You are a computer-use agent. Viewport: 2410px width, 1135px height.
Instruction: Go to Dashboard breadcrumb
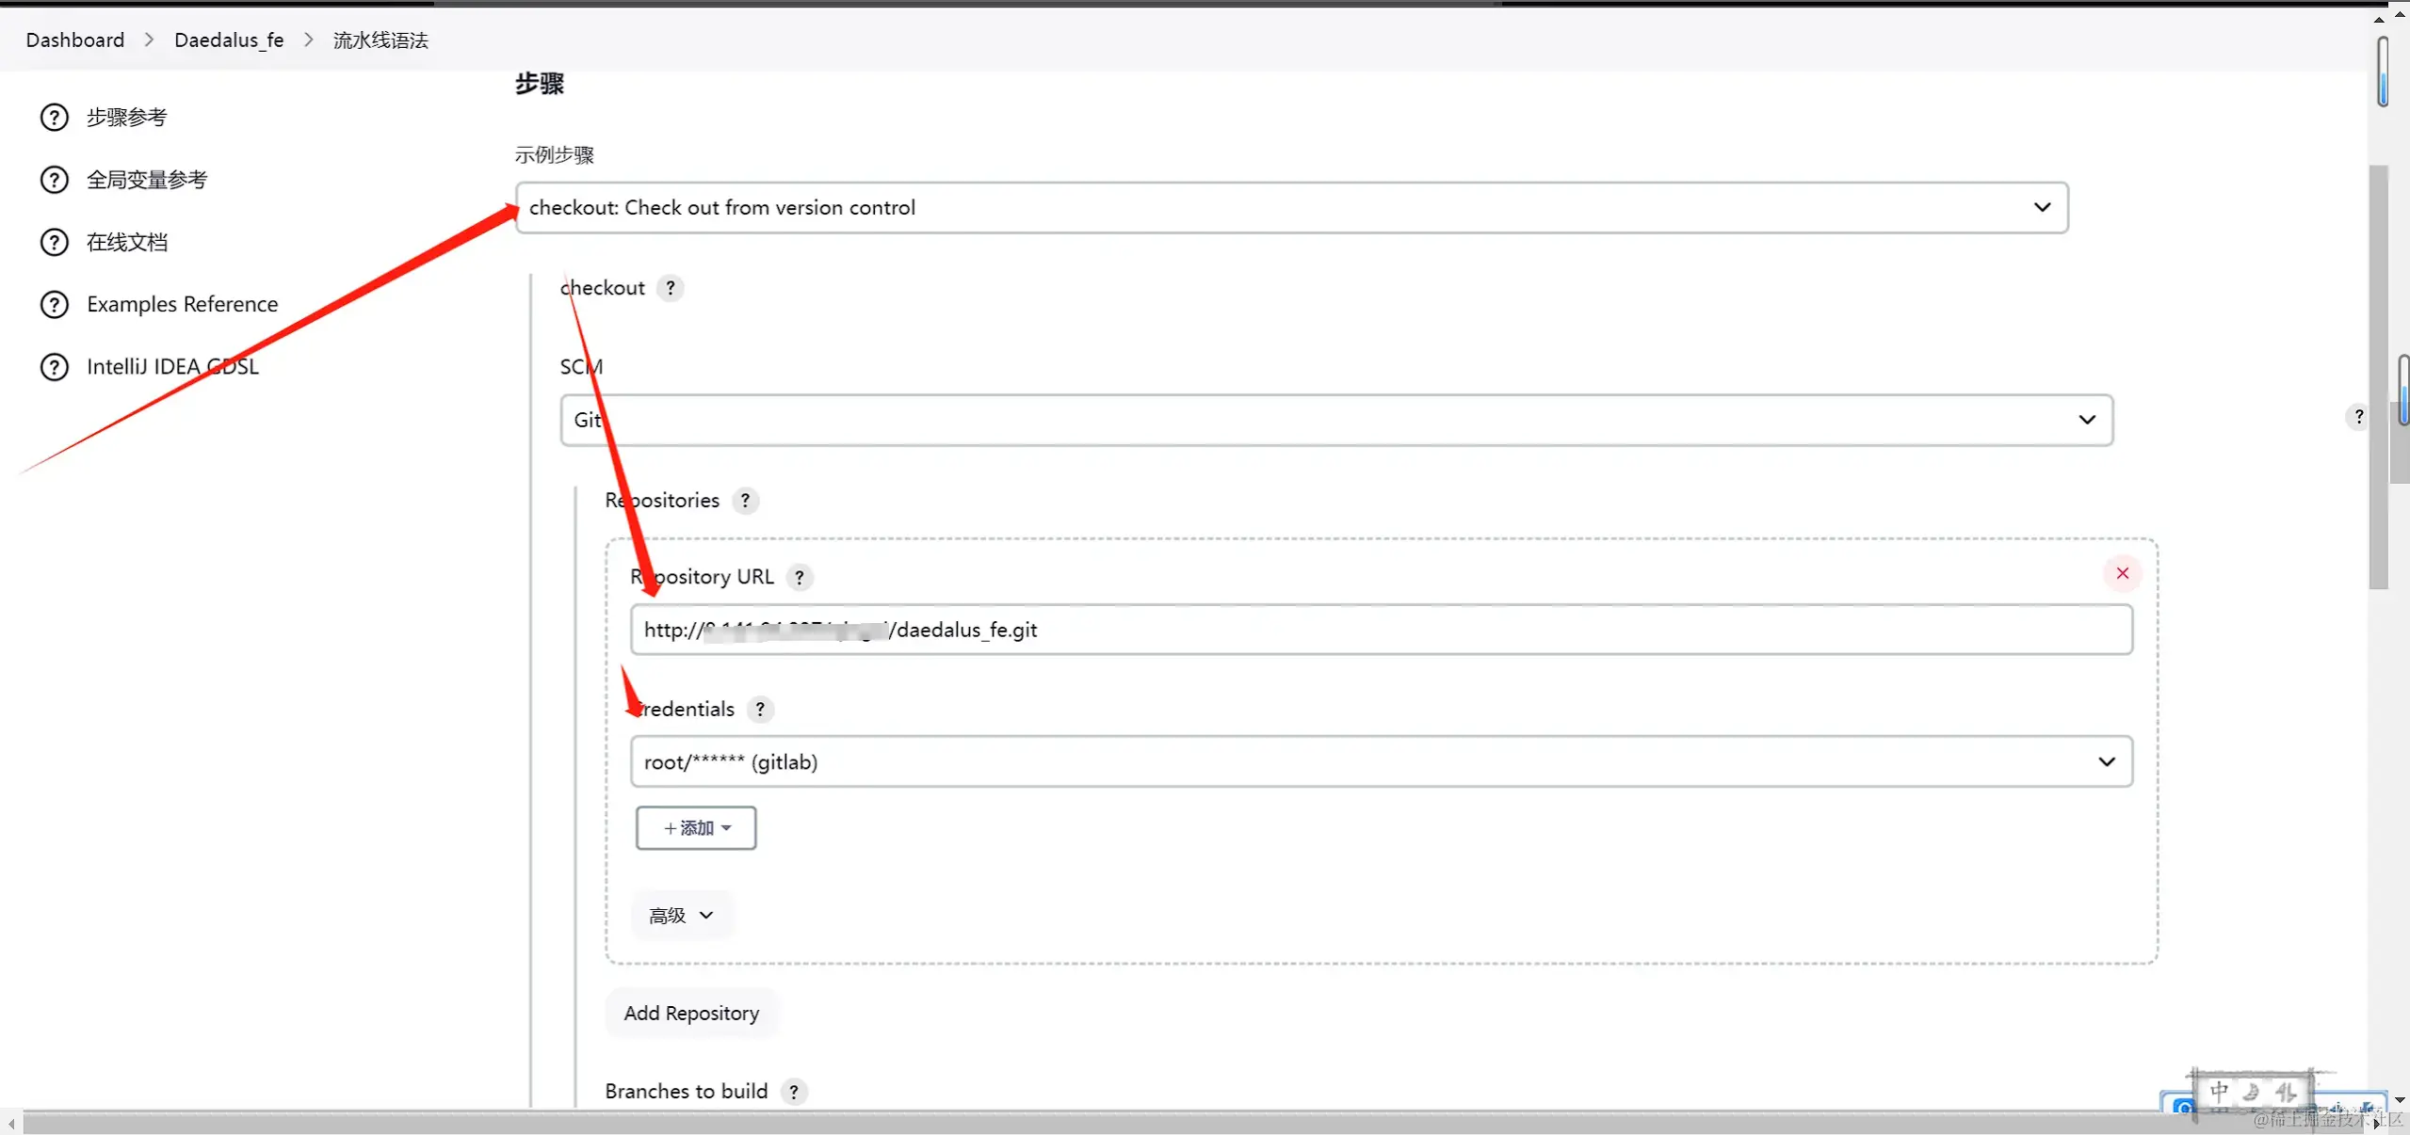[75, 40]
